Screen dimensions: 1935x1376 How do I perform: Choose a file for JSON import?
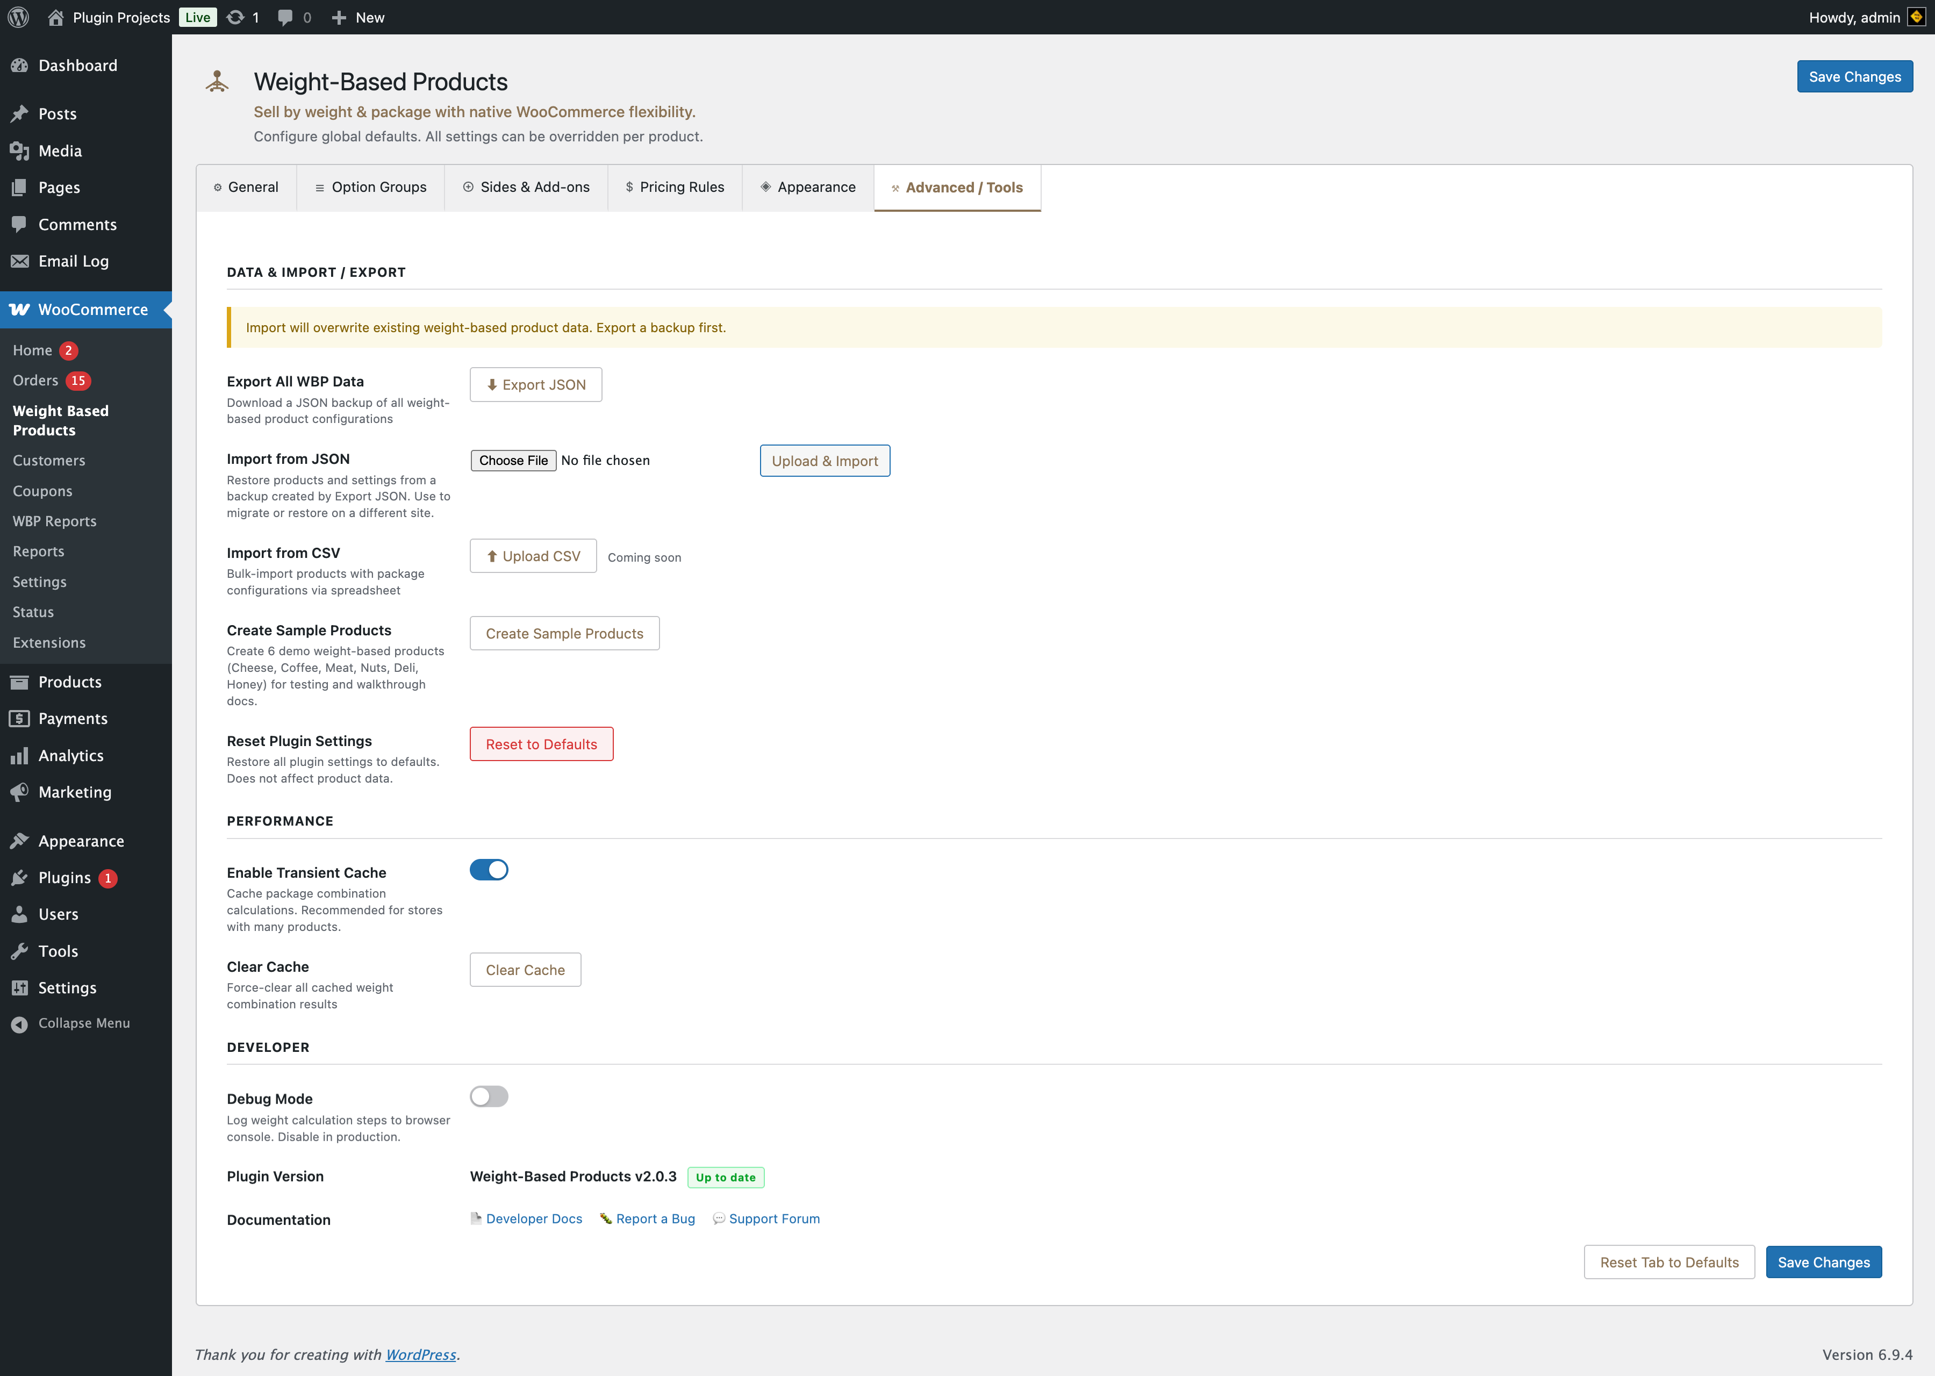(x=513, y=460)
